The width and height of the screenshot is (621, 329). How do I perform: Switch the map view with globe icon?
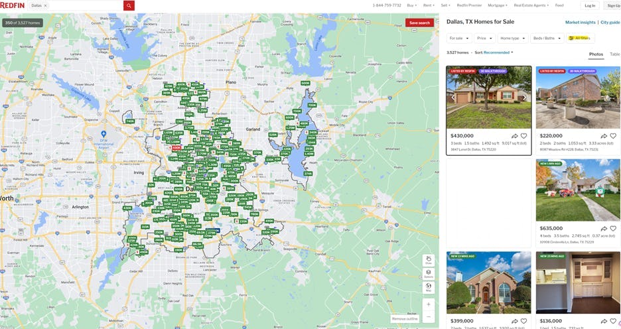tap(429, 287)
